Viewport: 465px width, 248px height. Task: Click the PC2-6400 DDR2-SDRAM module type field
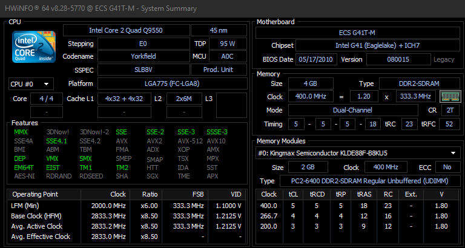[369, 181]
